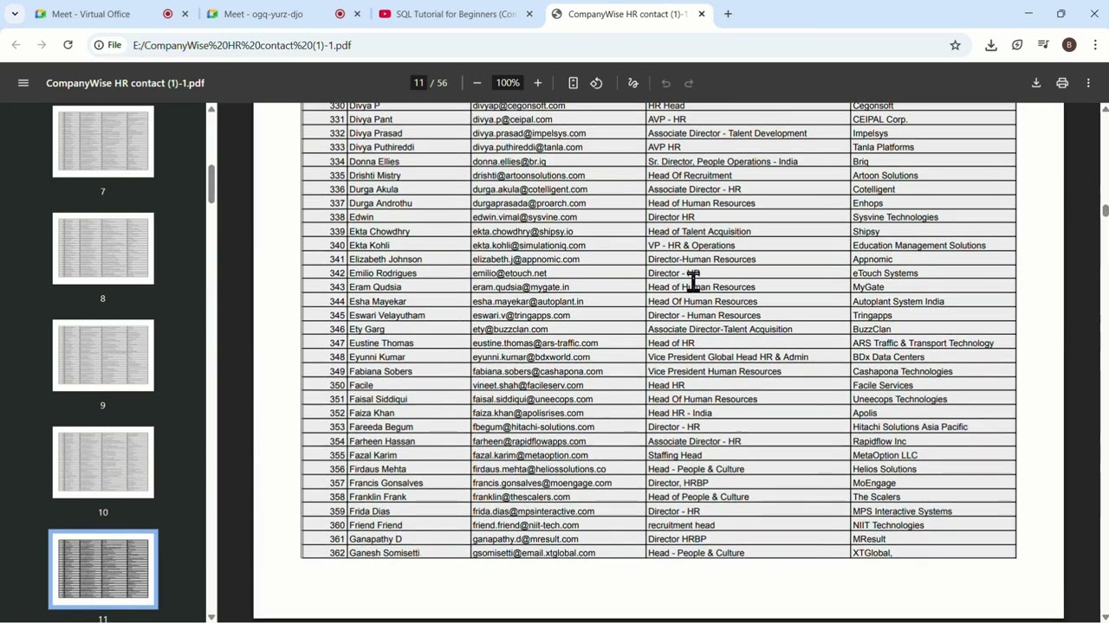This screenshot has width=1109, height=623.
Task: Open browser downloads icon
Action: click(x=991, y=45)
